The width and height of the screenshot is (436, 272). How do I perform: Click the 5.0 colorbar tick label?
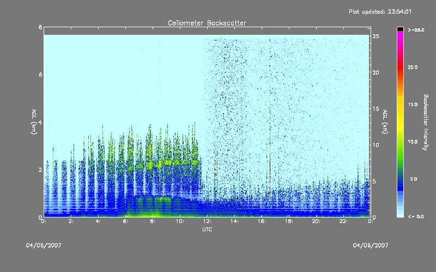pyautogui.click(x=414, y=180)
